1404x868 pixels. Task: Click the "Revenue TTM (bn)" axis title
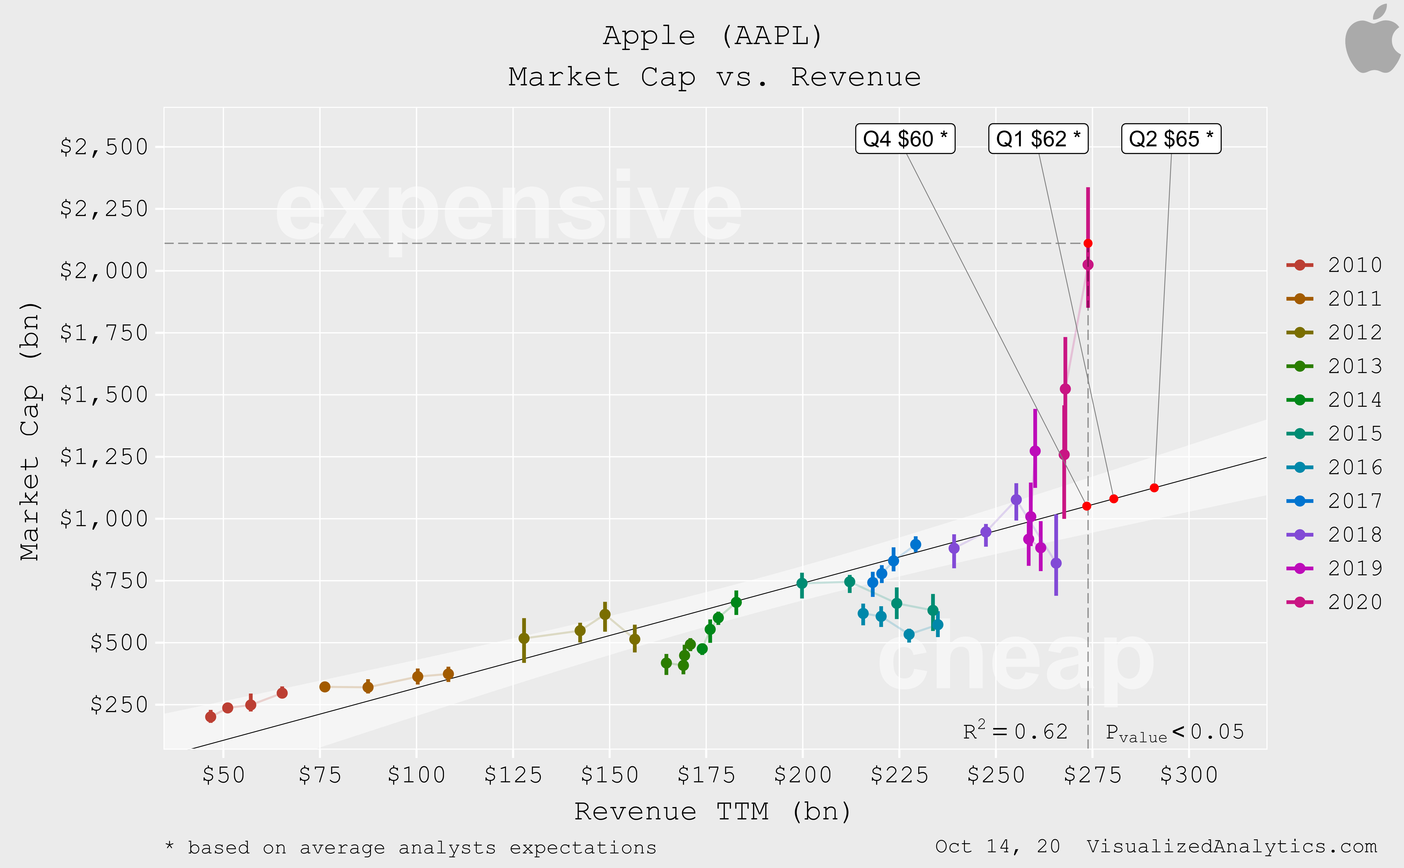point(713,812)
